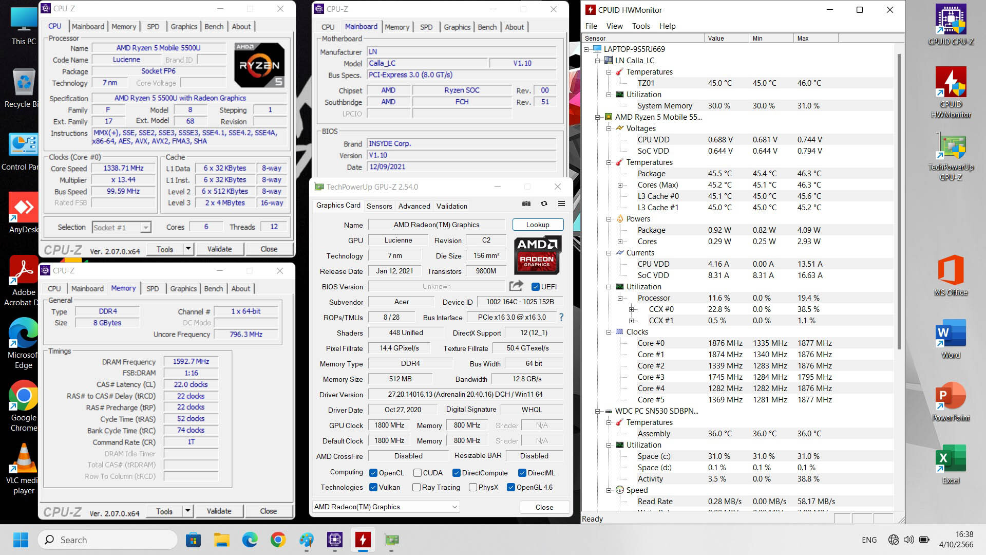Click Close button in Memory CPU-Z window

click(268, 511)
